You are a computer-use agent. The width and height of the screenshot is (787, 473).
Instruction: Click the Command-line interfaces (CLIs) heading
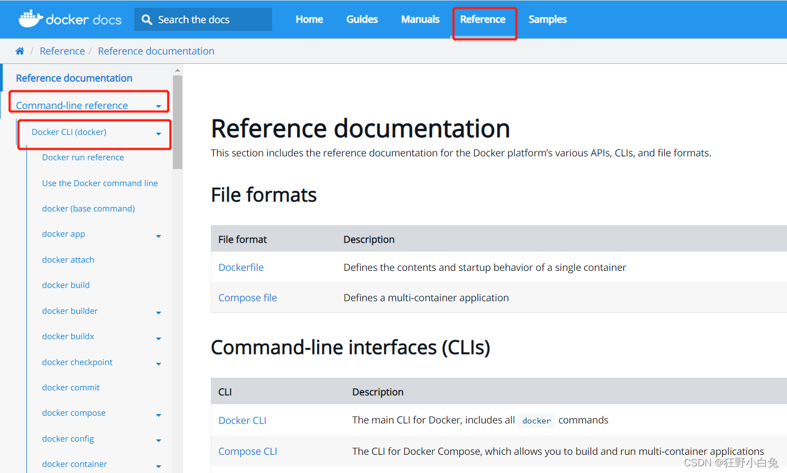pos(351,347)
